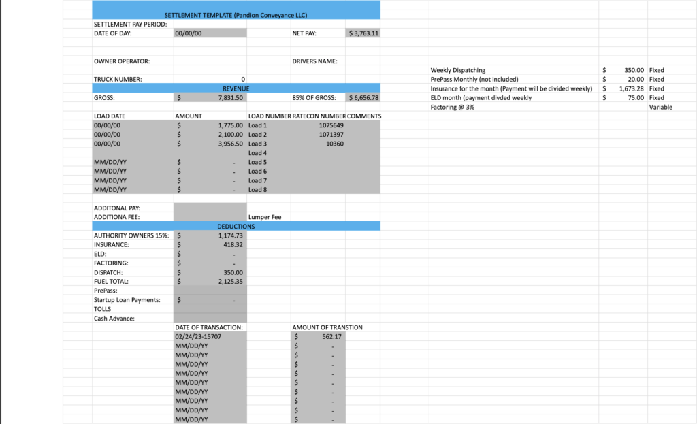The width and height of the screenshot is (697, 424).
Task: Select the Startup Loan Payments label
Action: tap(127, 300)
